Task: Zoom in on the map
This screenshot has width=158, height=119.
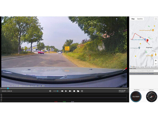Action: coord(156,61)
